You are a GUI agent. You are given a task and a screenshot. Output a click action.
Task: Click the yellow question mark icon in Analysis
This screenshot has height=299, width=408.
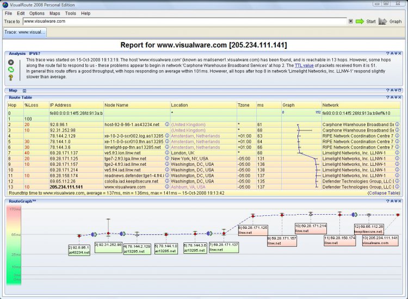click(x=11, y=77)
